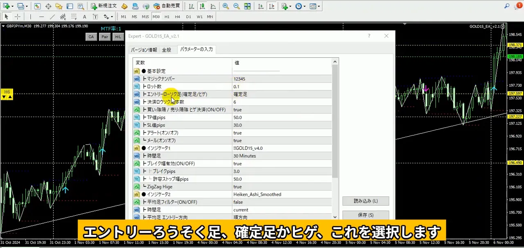Switch to H1 timeframe

pos(167,17)
